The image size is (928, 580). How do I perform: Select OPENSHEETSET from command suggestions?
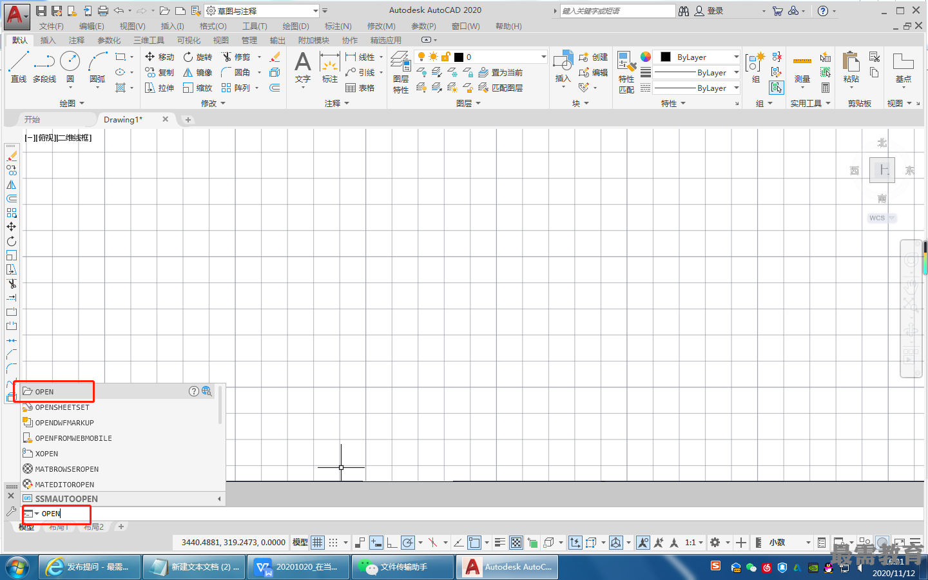118,407
